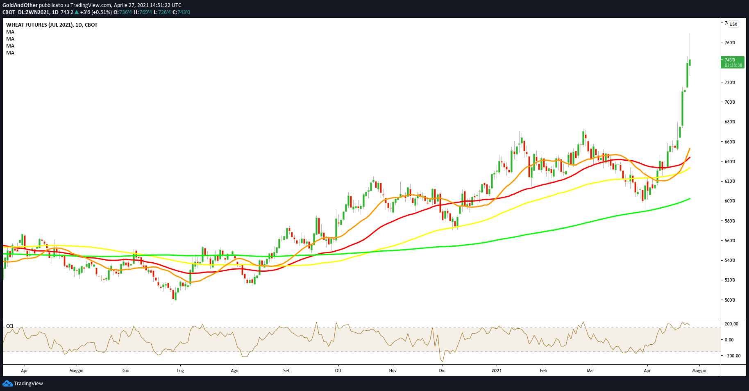Click the L:726'4 low value

click(x=162, y=12)
